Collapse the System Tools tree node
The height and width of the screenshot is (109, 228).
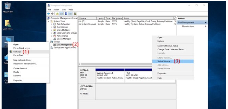[48, 21]
